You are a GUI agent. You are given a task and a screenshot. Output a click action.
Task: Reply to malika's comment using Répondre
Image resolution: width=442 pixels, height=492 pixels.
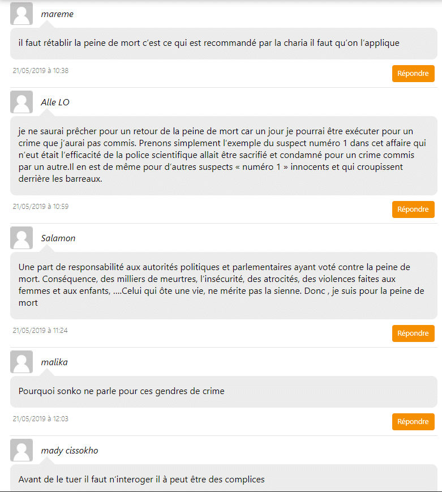point(413,422)
